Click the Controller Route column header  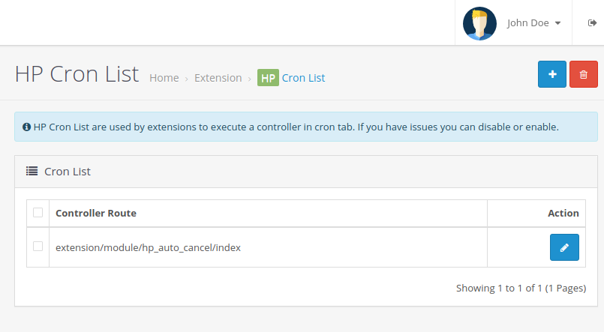pyautogui.click(x=96, y=214)
